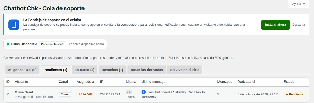Toggle status with Ponerme Ausente
This screenshot has width=314, height=103.
53,44
